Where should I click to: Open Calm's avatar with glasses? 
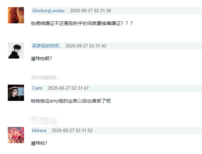tap(16, 93)
